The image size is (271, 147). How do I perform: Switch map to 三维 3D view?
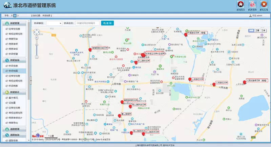pos(263,30)
